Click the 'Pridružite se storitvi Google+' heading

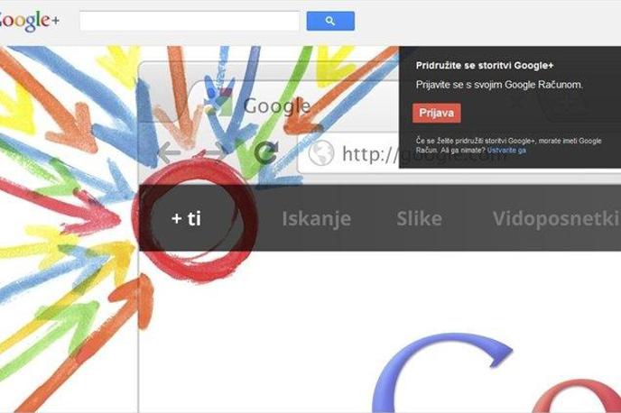click(x=485, y=66)
